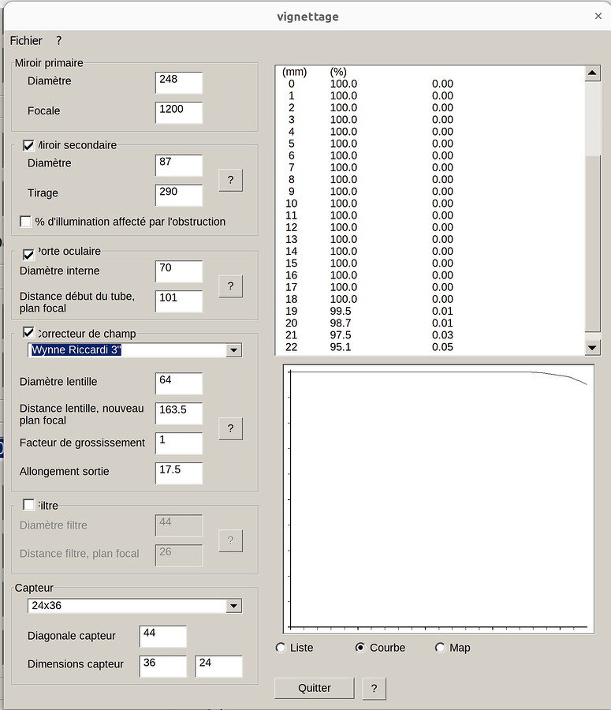Screen dimensions: 611x710
Task: Close the vignettage window
Action: coord(598,16)
